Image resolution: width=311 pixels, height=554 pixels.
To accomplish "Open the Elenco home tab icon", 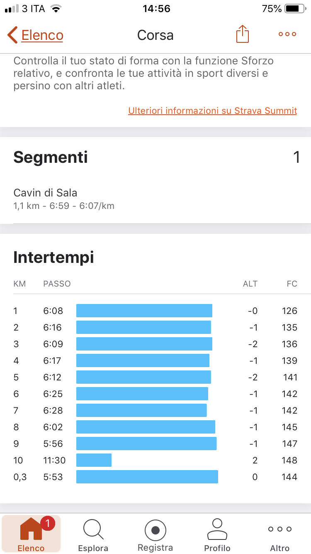I will [x=31, y=529].
